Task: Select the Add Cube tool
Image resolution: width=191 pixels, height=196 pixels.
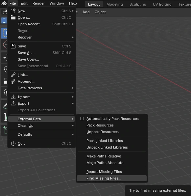Action: (4, 130)
